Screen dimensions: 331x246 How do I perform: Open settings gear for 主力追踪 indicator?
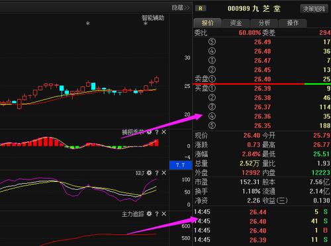click(150, 214)
